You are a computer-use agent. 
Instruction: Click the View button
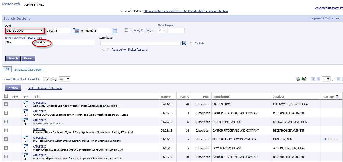tap(13, 88)
